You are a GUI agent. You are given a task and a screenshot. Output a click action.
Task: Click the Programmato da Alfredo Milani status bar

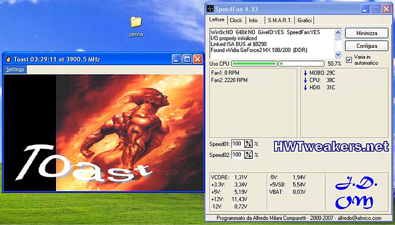299,218
